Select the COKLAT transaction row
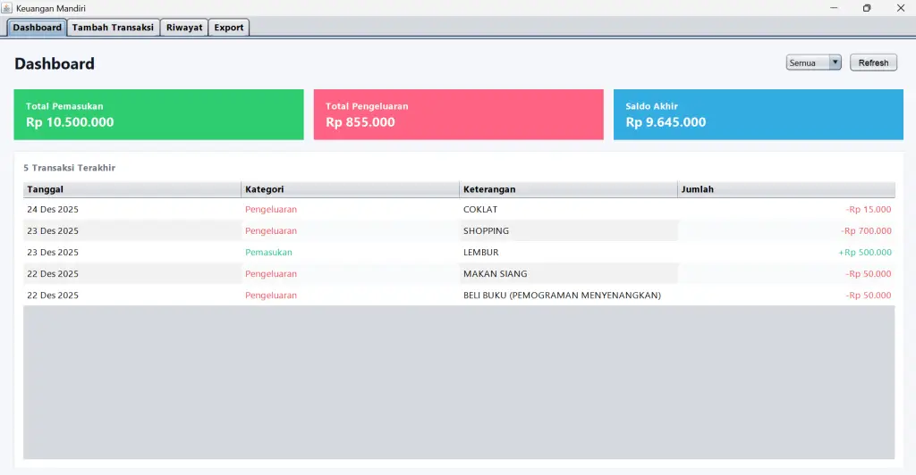The height and width of the screenshot is (475, 916). 458,210
